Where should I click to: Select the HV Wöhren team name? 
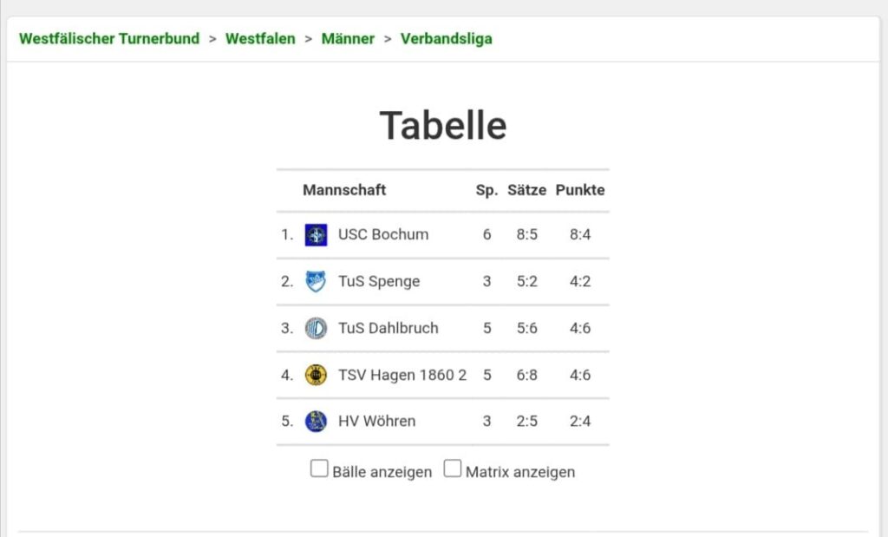point(376,421)
